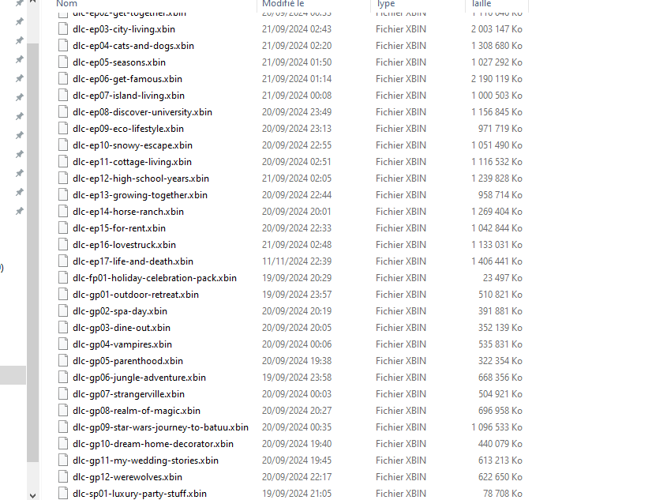Click the file icon of dlc-ep12-high-school-years.xbin
Viewport: 652px width, 500px height.
tap(63, 179)
